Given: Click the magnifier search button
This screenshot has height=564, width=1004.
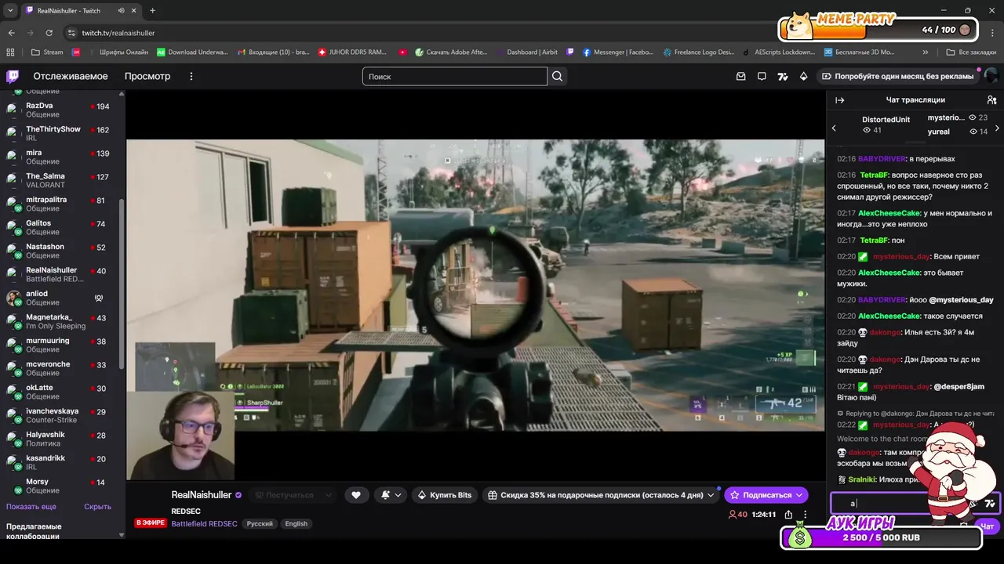Looking at the screenshot, I should point(558,76).
